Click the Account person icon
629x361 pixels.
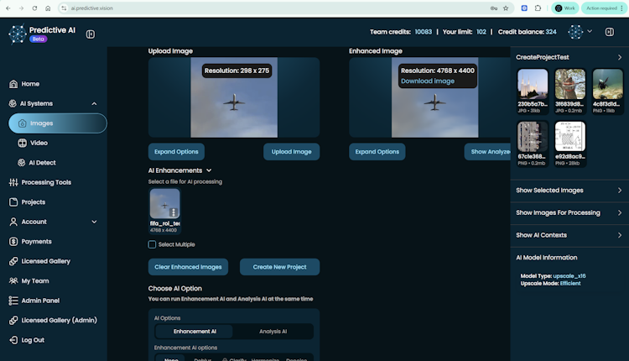pyautogui.click(x=13, y=222)
